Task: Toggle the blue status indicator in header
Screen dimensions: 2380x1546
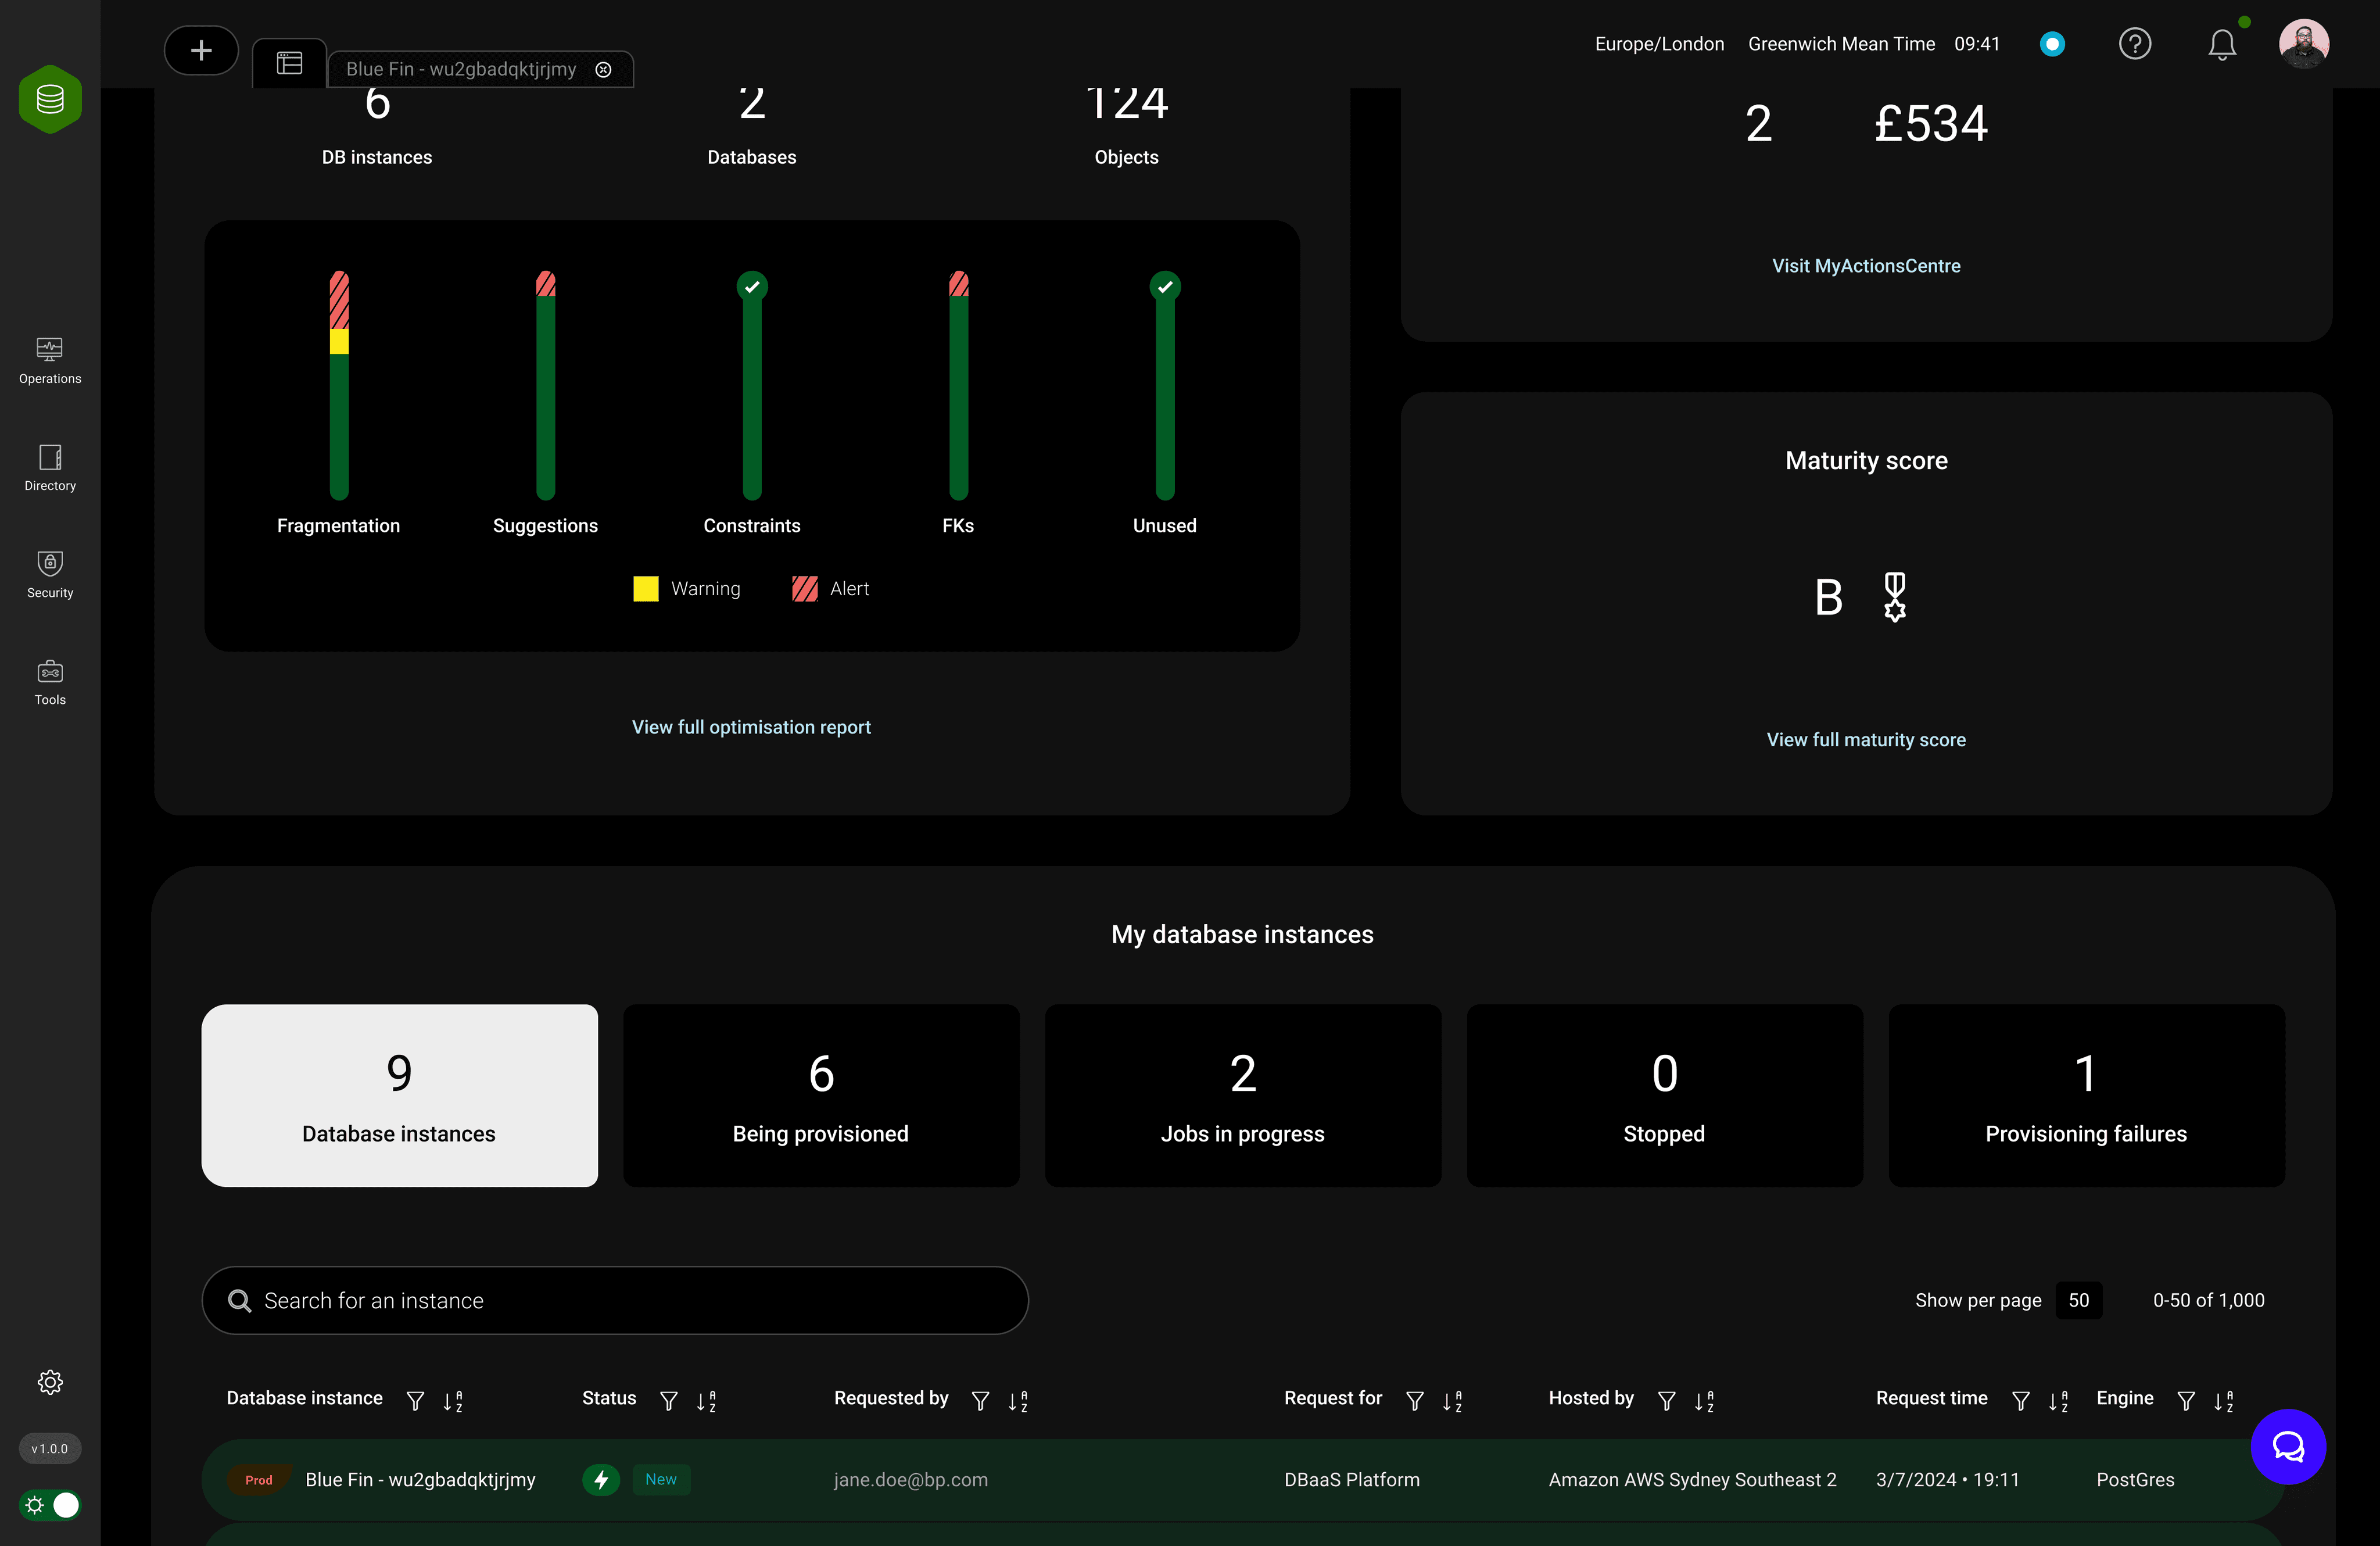Action: [2052, 44]
